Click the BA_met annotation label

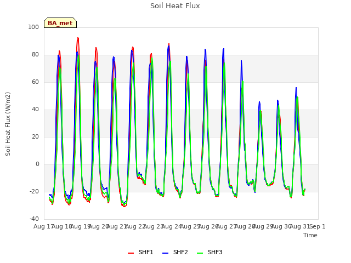point(60,23)
